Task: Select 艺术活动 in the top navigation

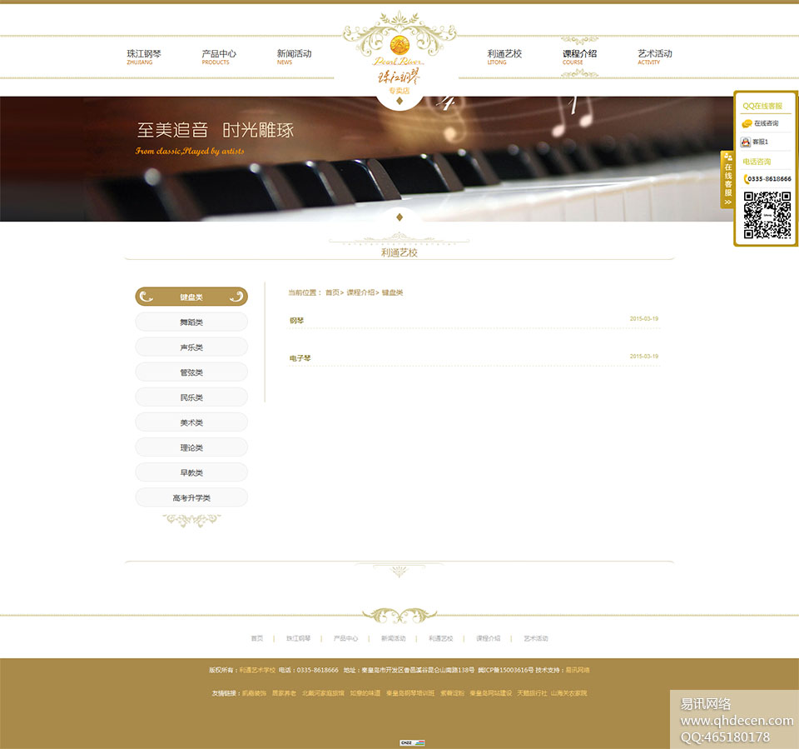Action: 654,57
